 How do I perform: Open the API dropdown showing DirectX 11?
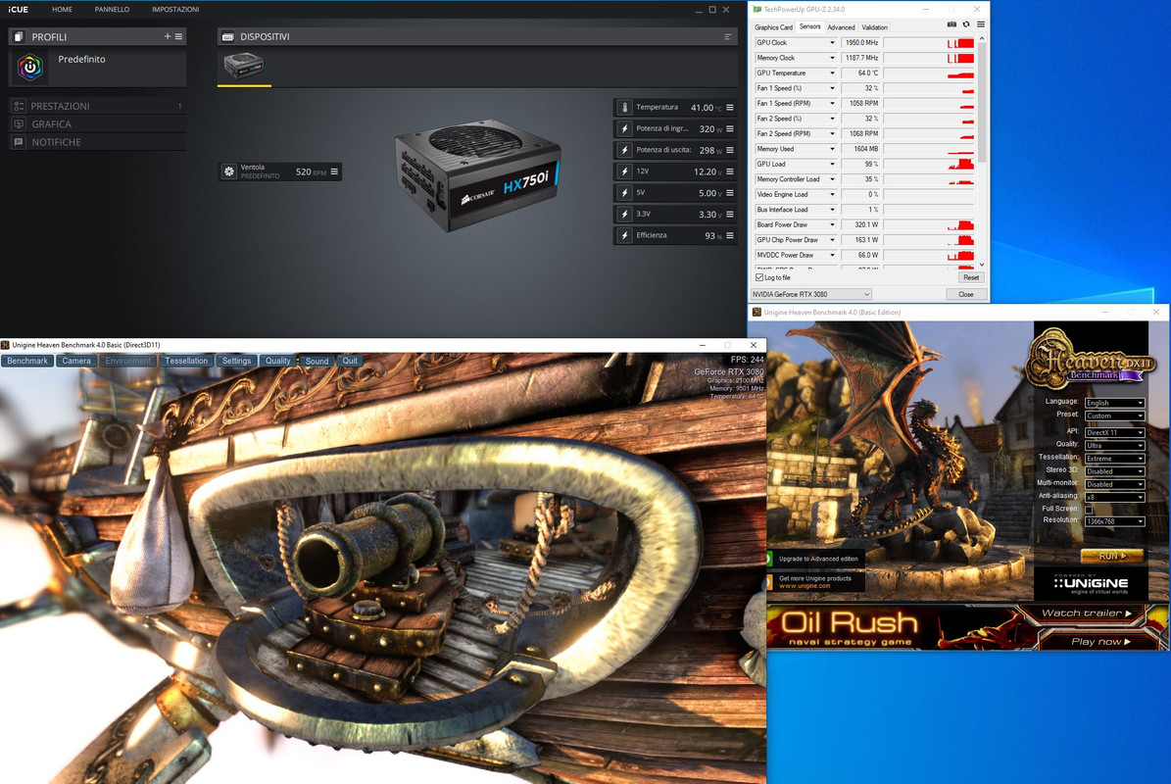tap(1114, 432)
